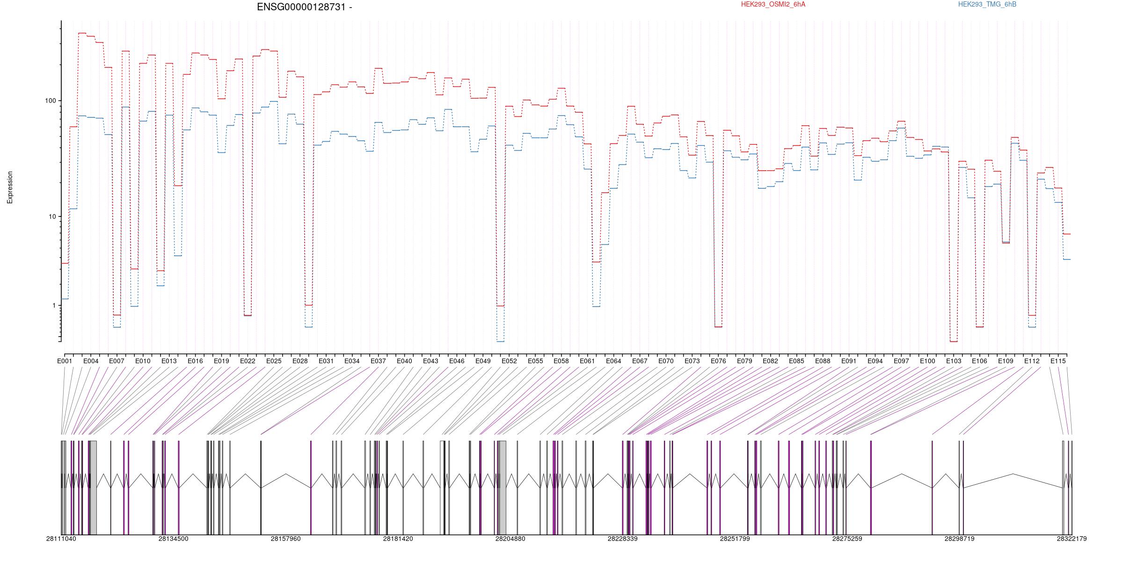
Task: Click exon label E085
Action: (796, 361)
